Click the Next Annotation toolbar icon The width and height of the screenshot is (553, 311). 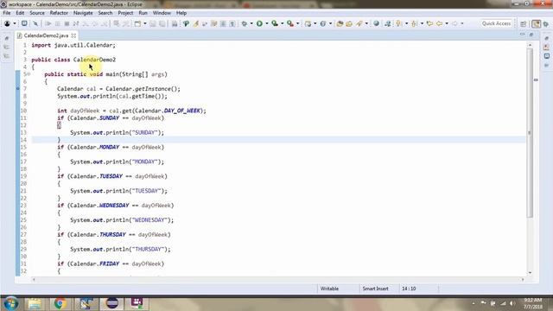(399, 23)
